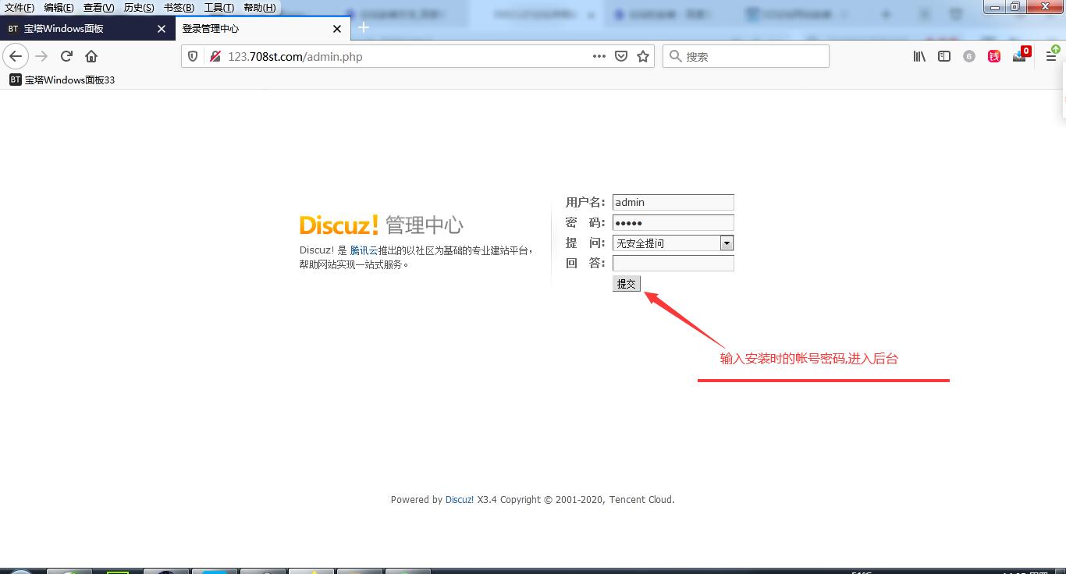Click the forward navigation arrow
1066x574 pixels.
pos(42,56)
